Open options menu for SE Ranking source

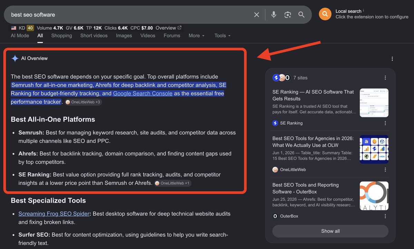[x=385, y=123]
